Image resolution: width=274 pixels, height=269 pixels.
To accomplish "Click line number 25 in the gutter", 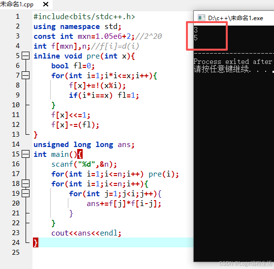I will 16,252.
